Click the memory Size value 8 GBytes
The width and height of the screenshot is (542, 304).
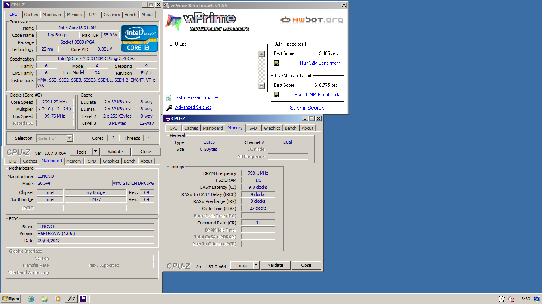coord(209,149)
